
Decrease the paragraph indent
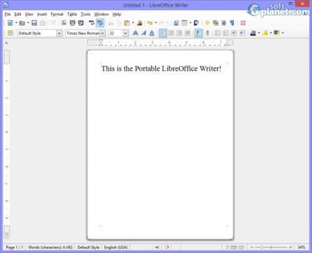tap(234, 33)
